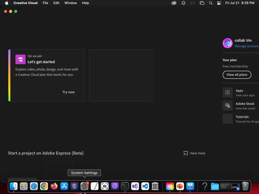Open the Shortcuts app dock icon
Viewport: 259px width, 194px height.
tap(74, 186)
